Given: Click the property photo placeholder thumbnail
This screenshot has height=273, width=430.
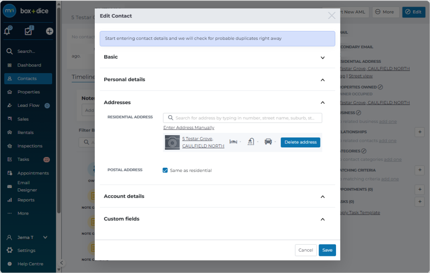Looking at the screenshot, I should pyautogui.click(x=172, y=142).
